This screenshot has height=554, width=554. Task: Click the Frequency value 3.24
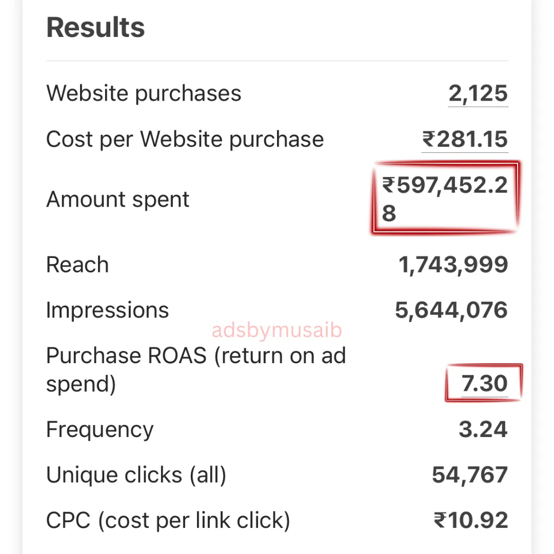(x=483, y=430)
